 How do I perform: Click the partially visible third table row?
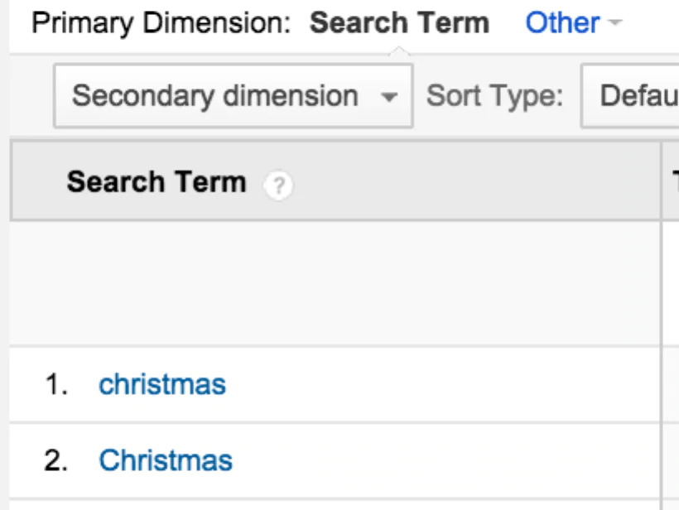(x=331, y=505)
